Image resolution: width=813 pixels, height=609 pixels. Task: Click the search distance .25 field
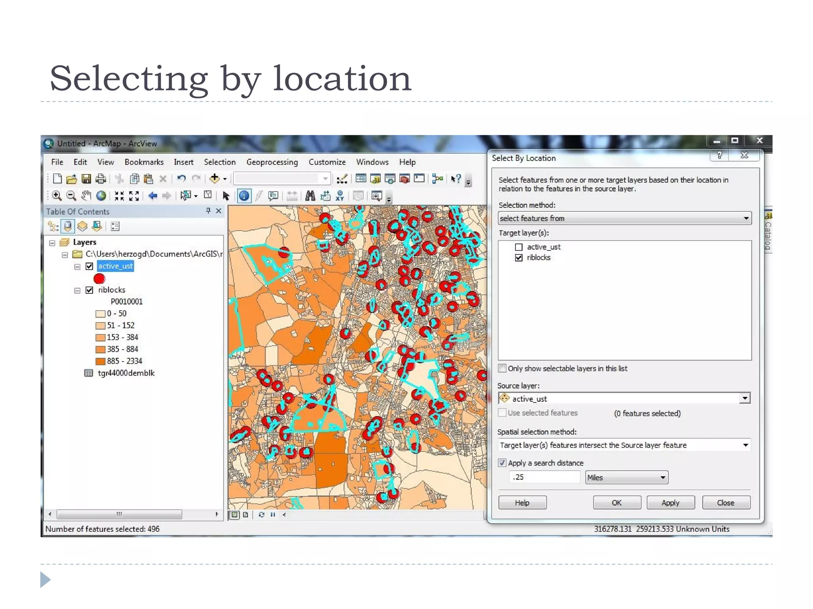544,477
